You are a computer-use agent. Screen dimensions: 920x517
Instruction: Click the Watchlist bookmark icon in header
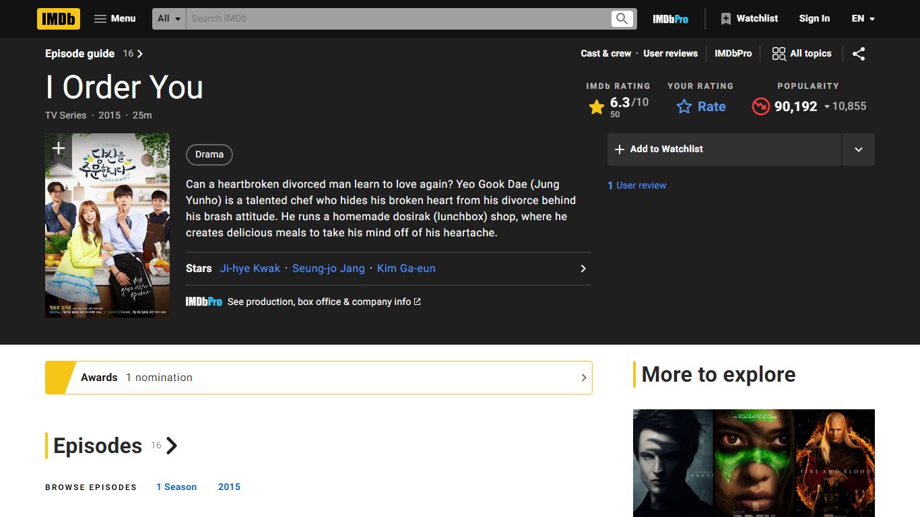click(x=725, y=19)
